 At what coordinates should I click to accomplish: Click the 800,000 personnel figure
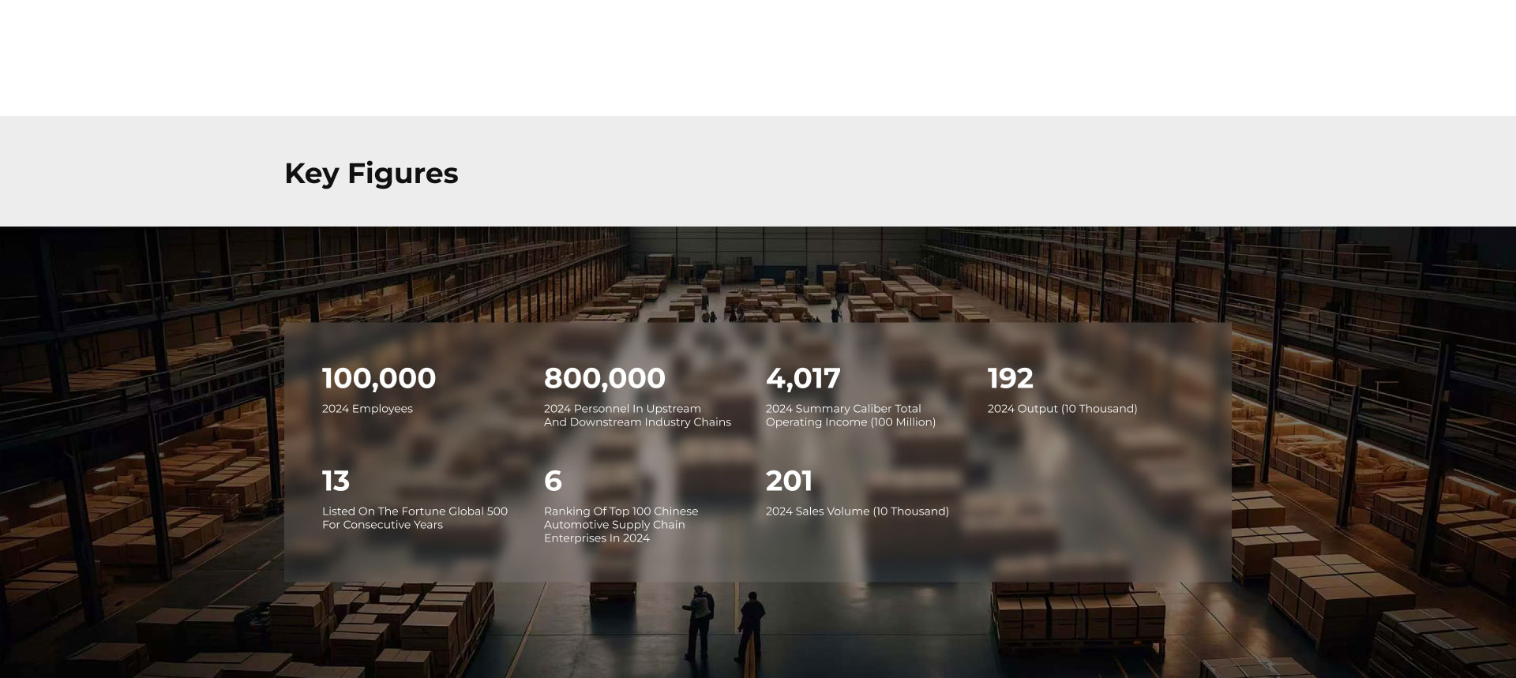(604, 378)
